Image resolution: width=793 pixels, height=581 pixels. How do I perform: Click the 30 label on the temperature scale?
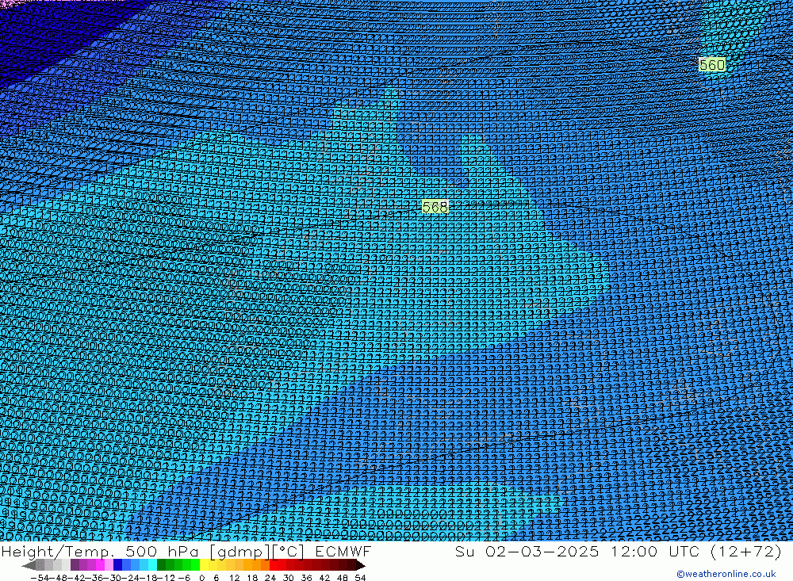coord(289,578)
